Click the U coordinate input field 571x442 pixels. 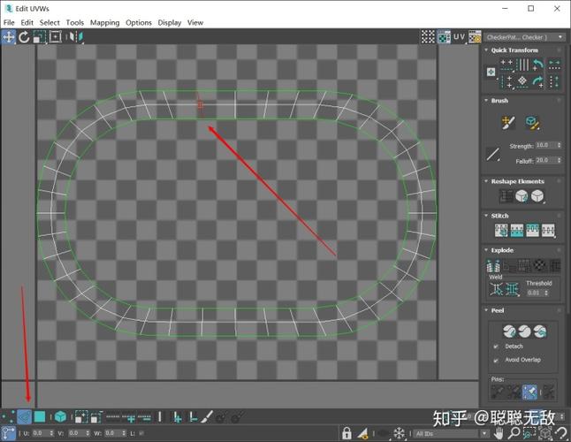tap(40, 433)
